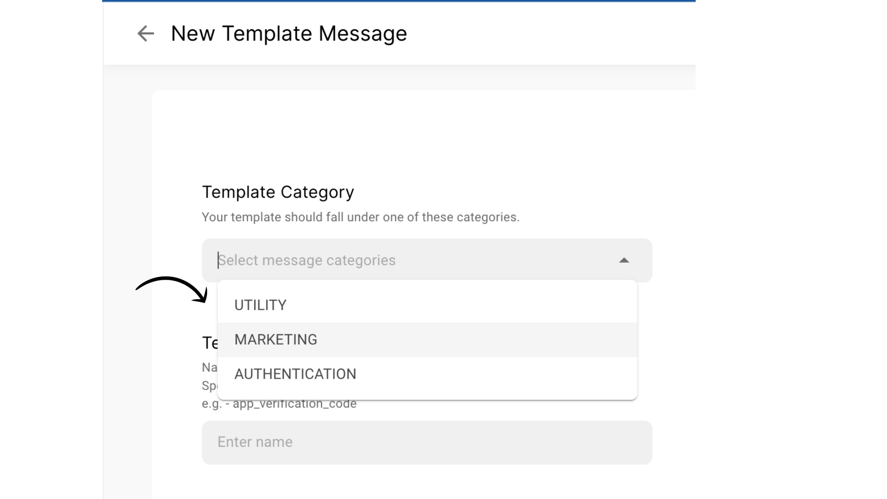Image resolution: width=887 pixels, height=499 pixels.
Task: Select the MARKETING category option
Action: click(276, 340)
